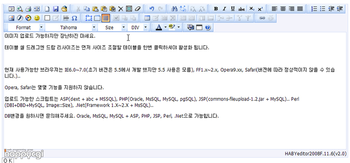Toggle strikethrough abc formatting
This screenshot has height=163, width=350.
coord(241,9)
